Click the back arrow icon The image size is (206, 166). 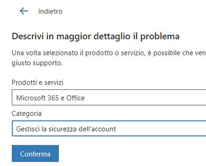click(x=24, y=11)
